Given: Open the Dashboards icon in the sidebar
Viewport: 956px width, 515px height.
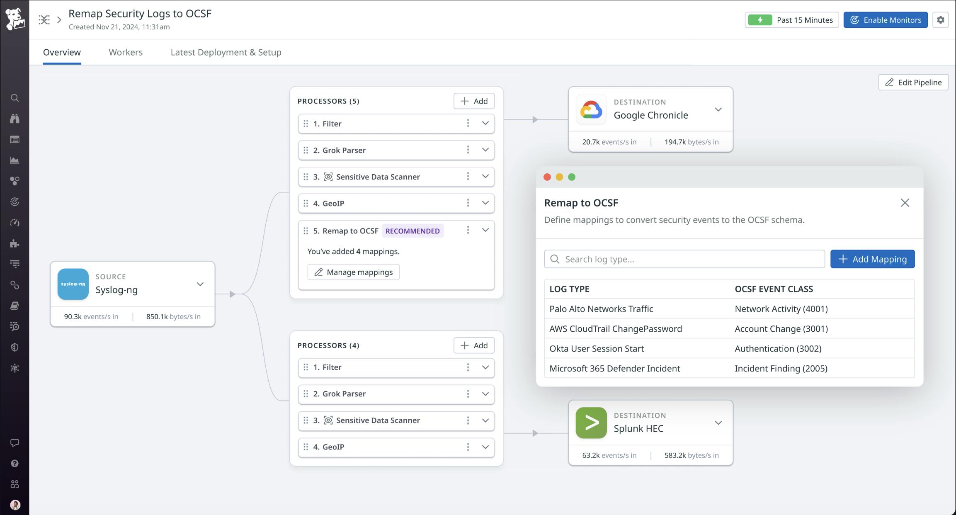Looking at the screenshot, I should click(x=15, y=139).
